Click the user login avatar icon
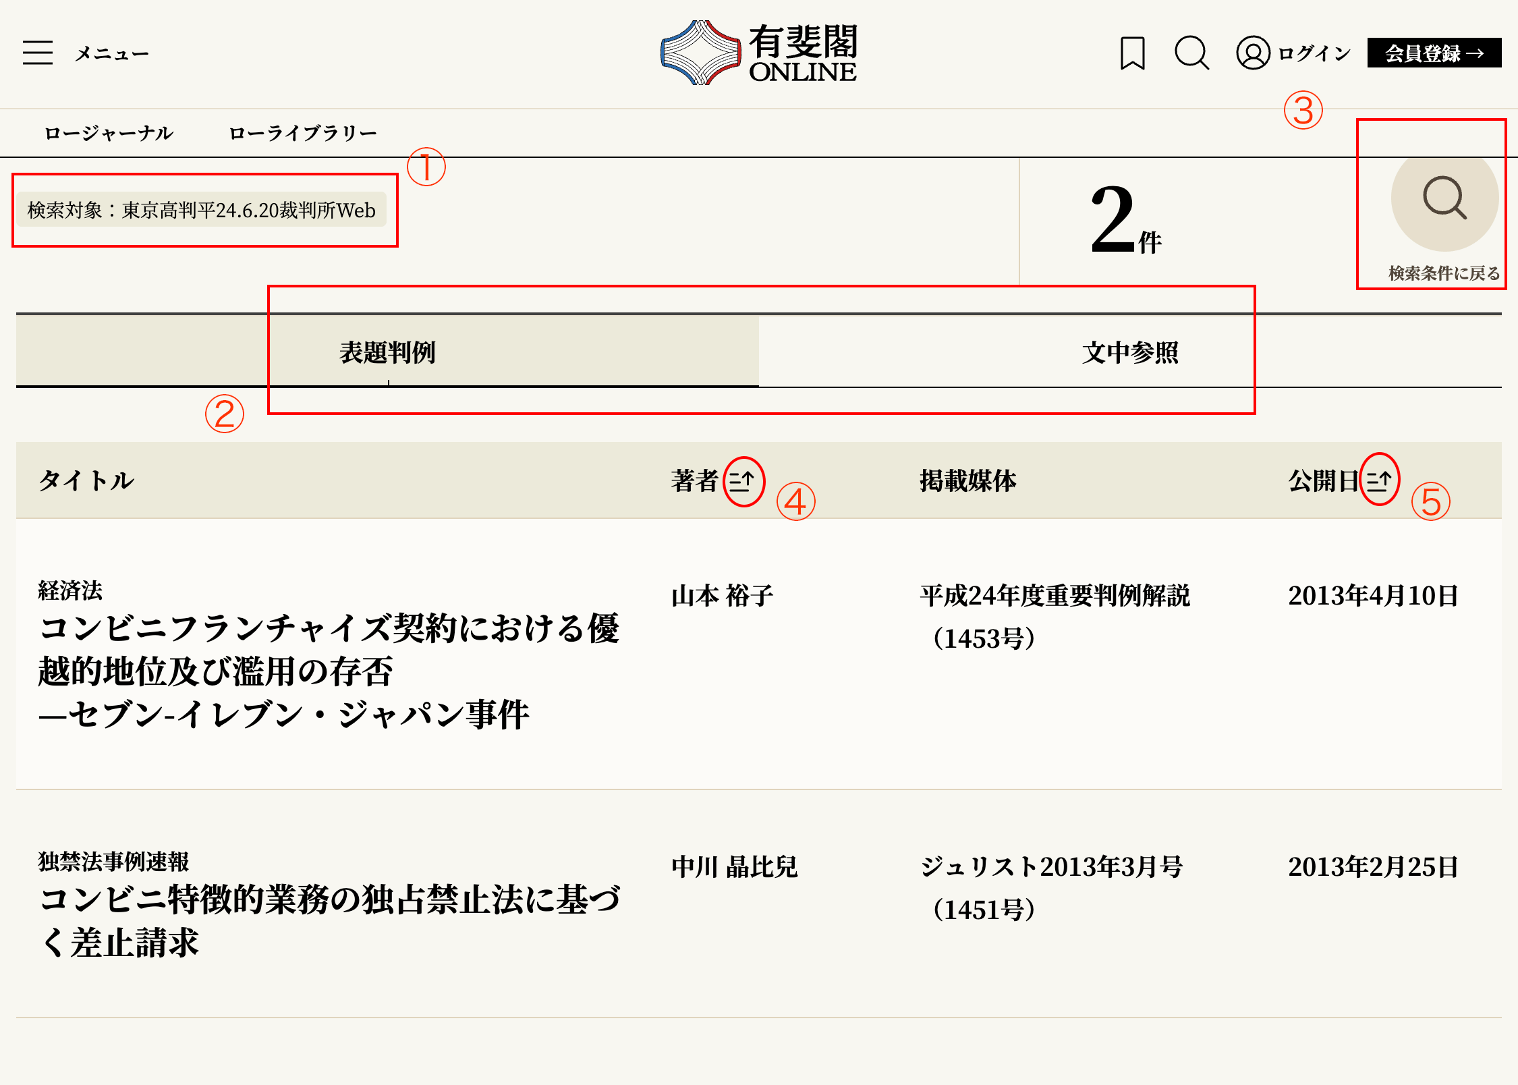1518x1085 pixels. (x=1253, y=53)
